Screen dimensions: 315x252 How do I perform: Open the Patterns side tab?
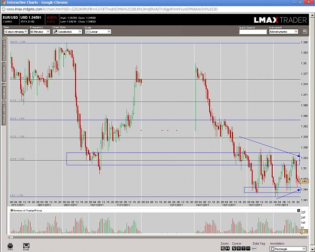[4, 91]
